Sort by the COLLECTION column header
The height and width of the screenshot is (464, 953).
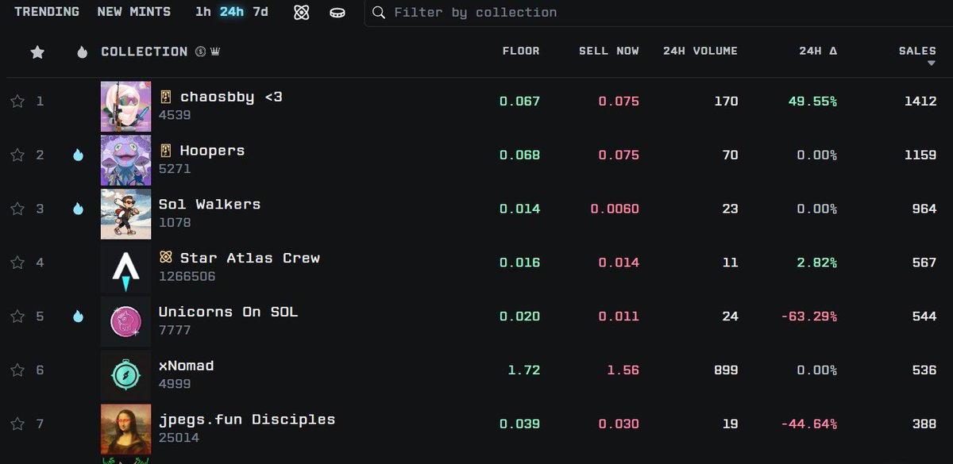(x=144, y=52)
